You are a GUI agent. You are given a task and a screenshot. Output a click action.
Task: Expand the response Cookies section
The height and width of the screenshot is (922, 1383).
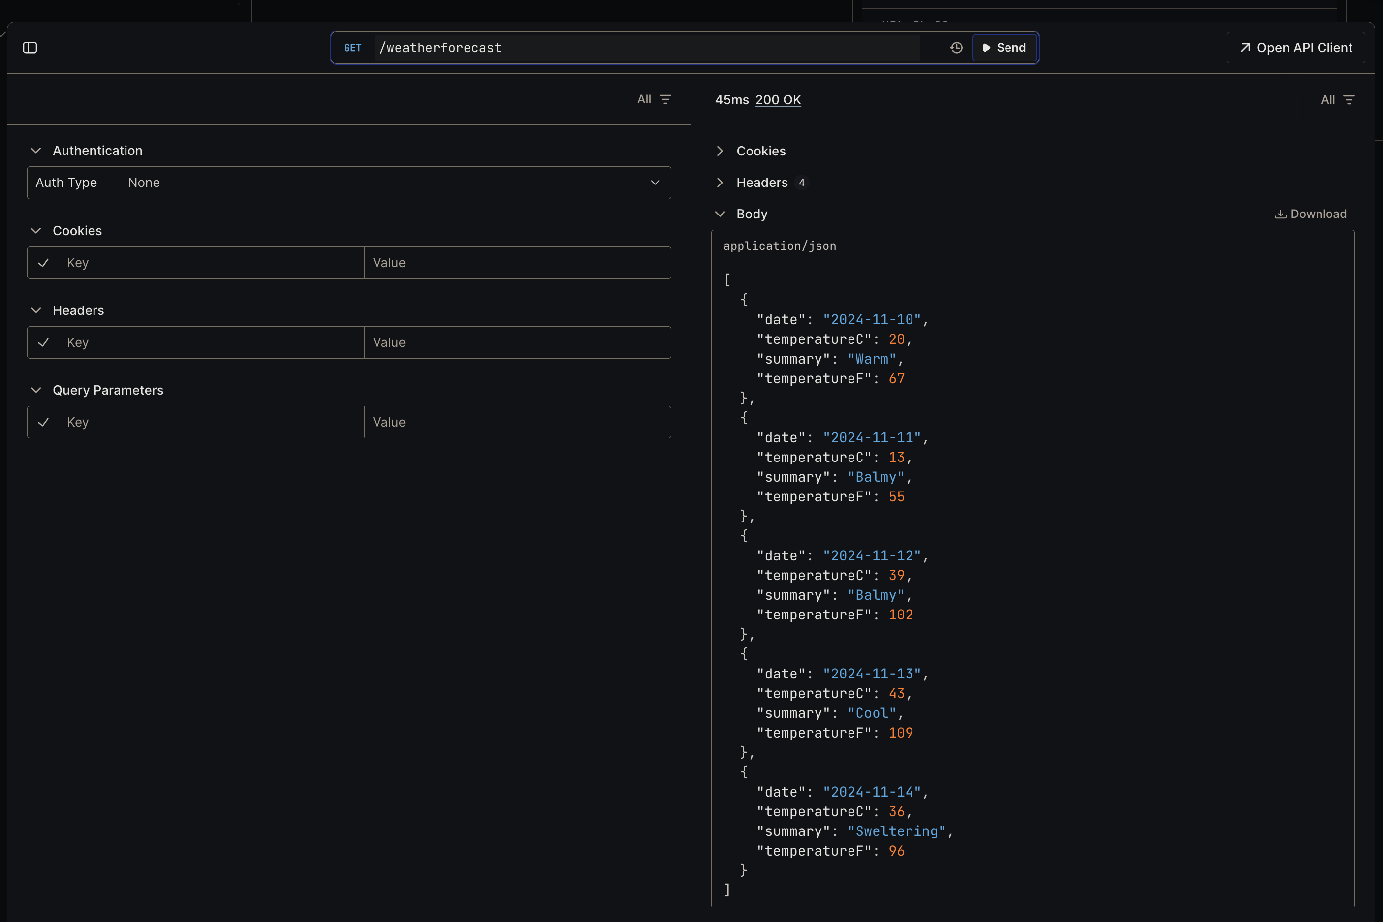[x=750, y=151]
